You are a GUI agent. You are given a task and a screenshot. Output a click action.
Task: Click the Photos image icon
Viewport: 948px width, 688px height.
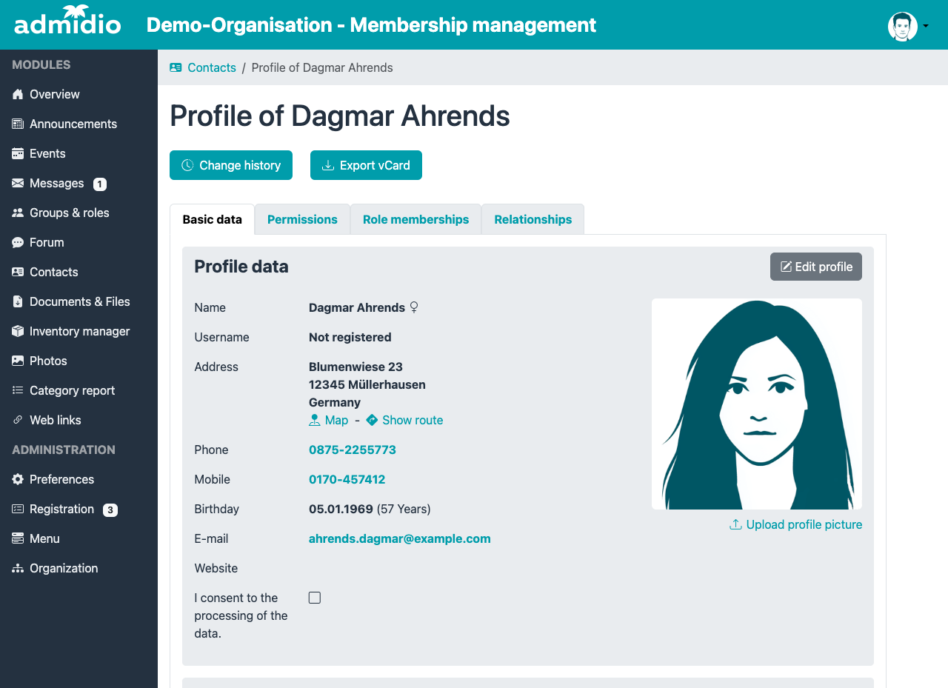tap(18, 361)
